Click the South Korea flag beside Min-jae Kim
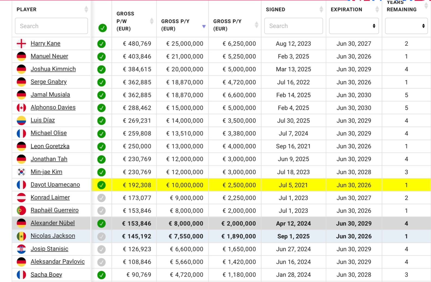The image size is (431, 282). click(21, 172)
